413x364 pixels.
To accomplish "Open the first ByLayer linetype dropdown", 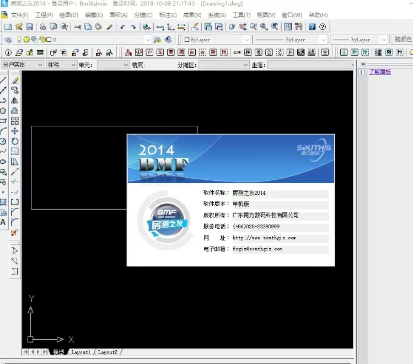I will 323,40.
